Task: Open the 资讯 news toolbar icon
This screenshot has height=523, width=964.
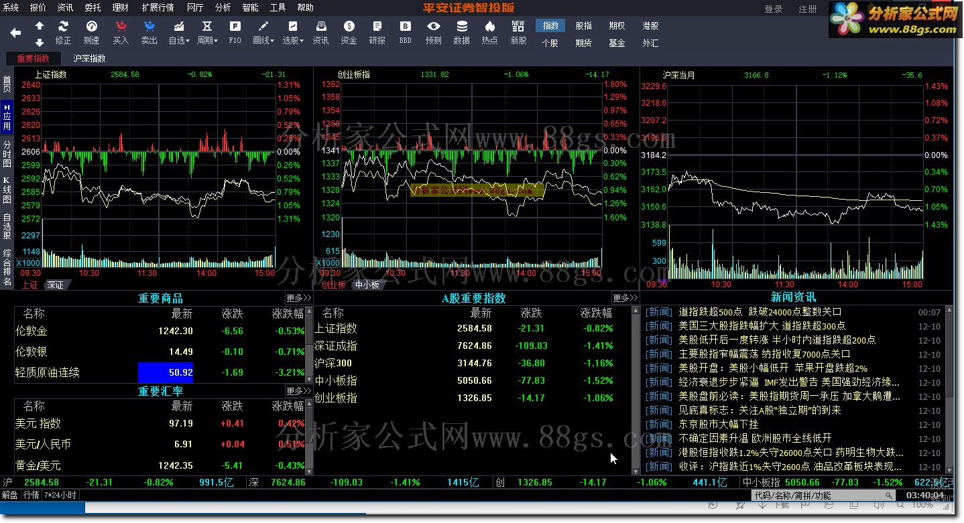Action: (x=320, y=32)
